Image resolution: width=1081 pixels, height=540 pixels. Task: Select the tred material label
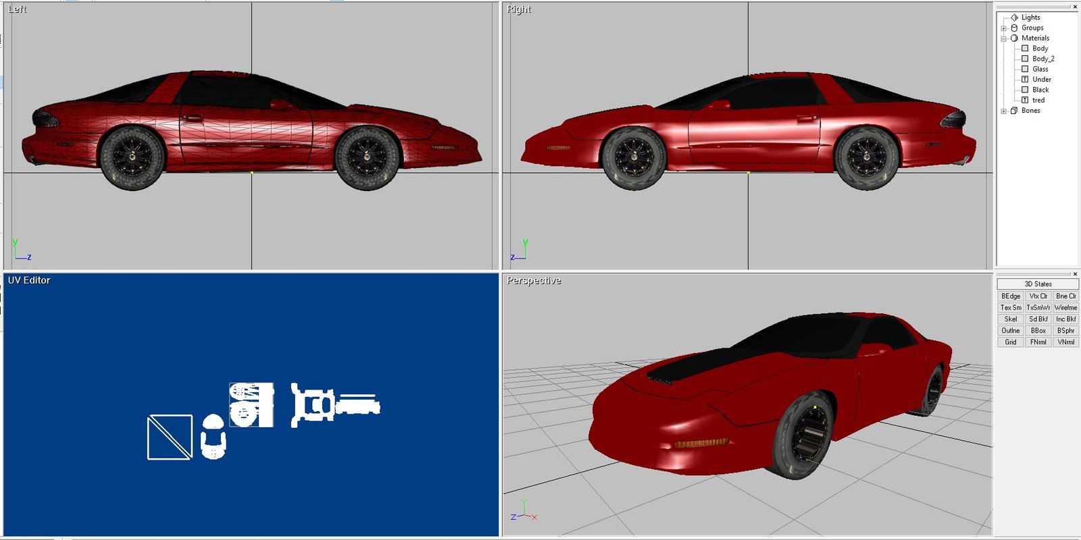point(1038,100)
